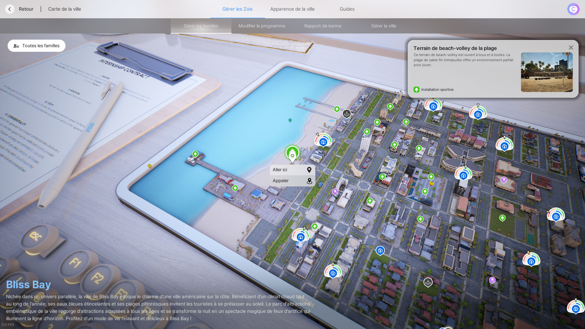Click the green park marker on the amusement pier
This screenshot has width=585, height=329.
pyautogui.click(x=235, y=188)
